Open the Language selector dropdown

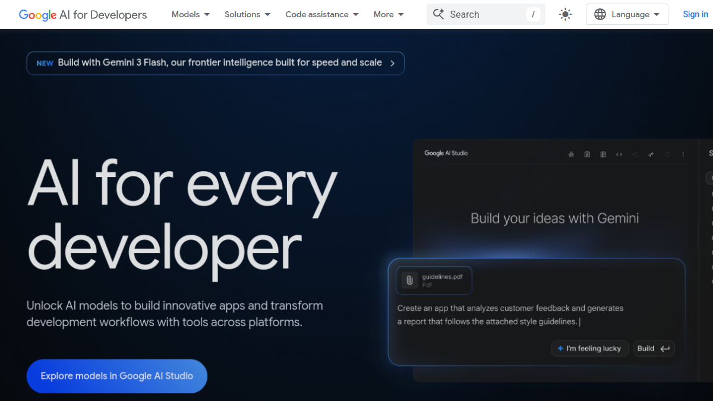[627, 14]
